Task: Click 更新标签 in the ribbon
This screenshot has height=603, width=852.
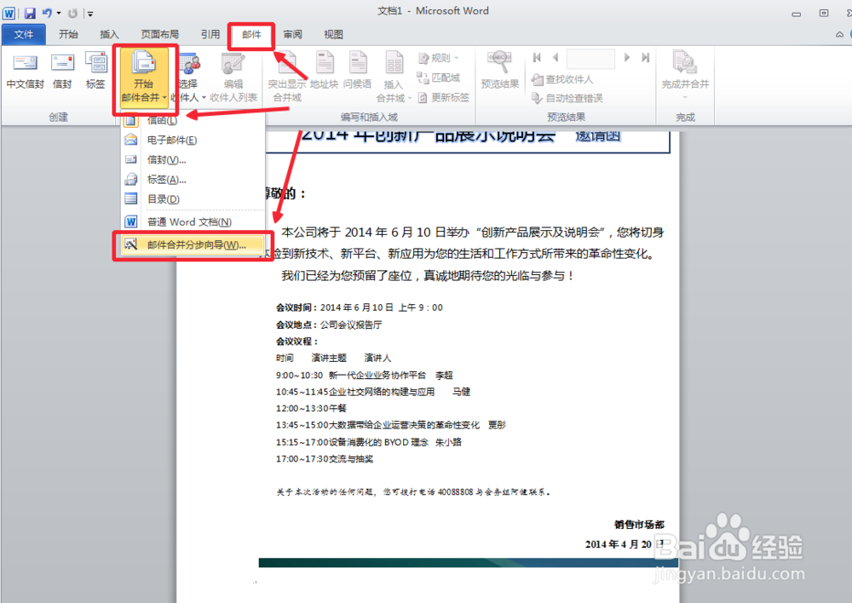Action: (443, 98)
